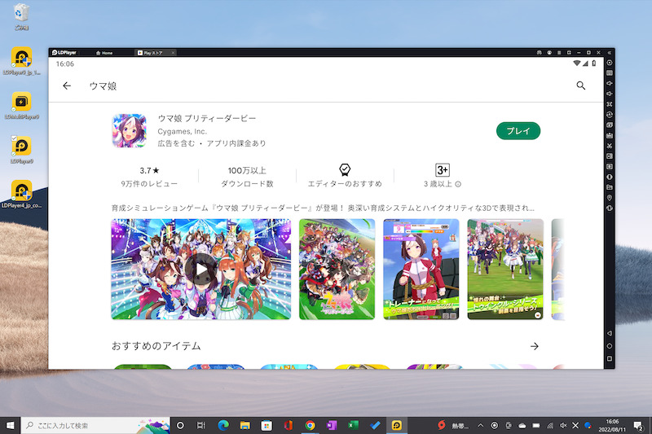Click the Windows taskbar search box
Screen dimensions: 652x434
point(94,425)
